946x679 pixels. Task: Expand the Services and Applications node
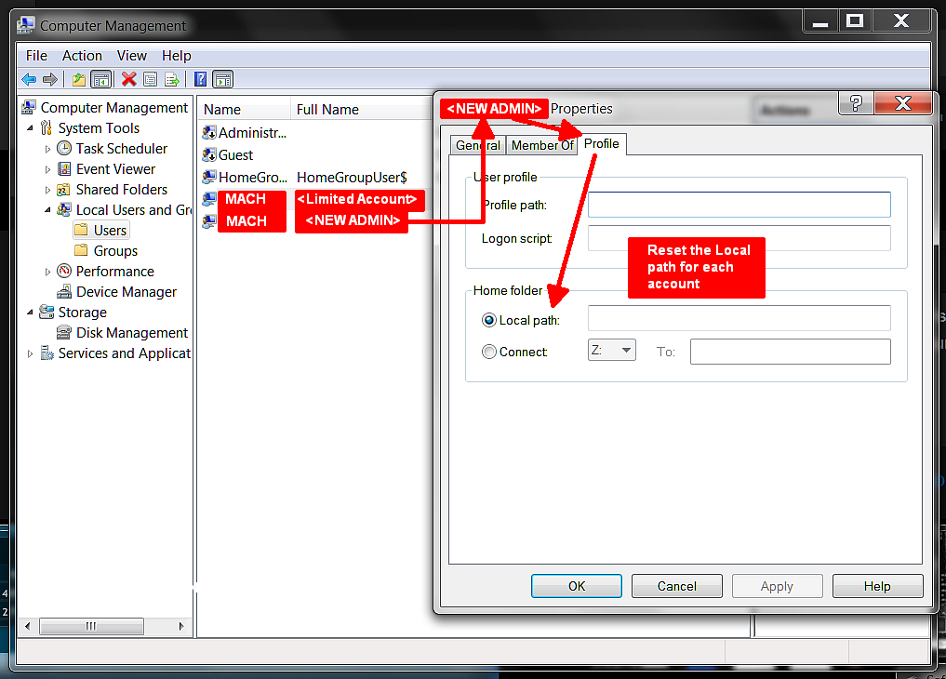[30, 353]
